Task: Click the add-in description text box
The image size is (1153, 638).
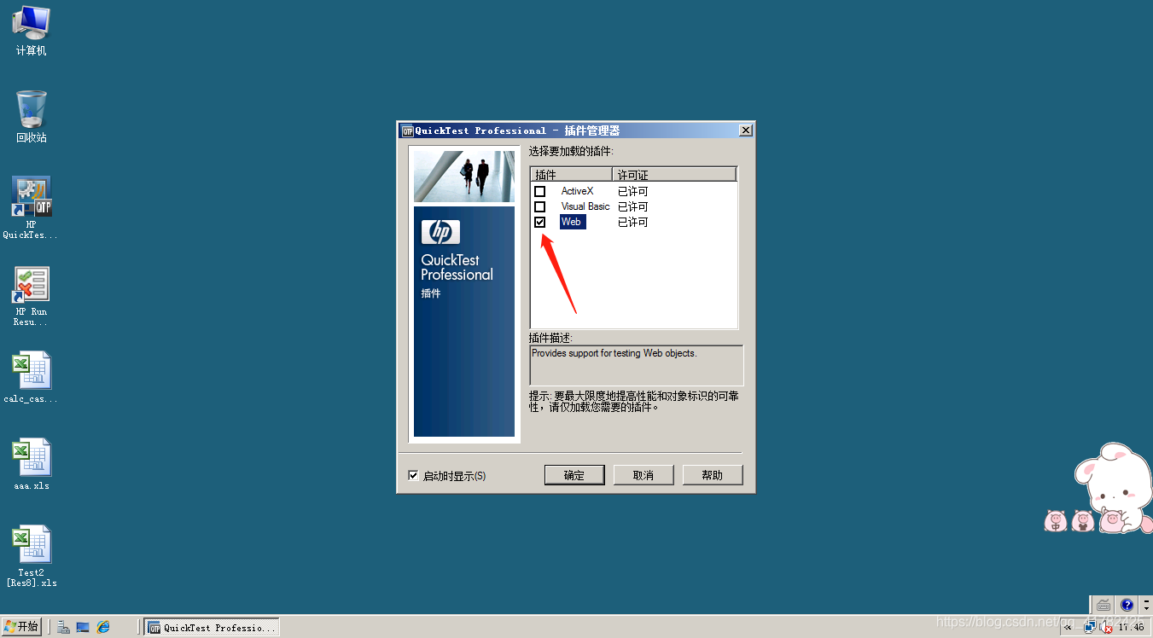Action: coord(637,365)
